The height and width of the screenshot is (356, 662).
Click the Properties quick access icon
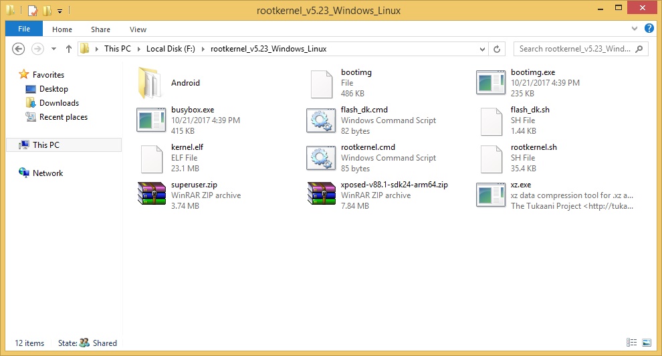pos(33,10)
